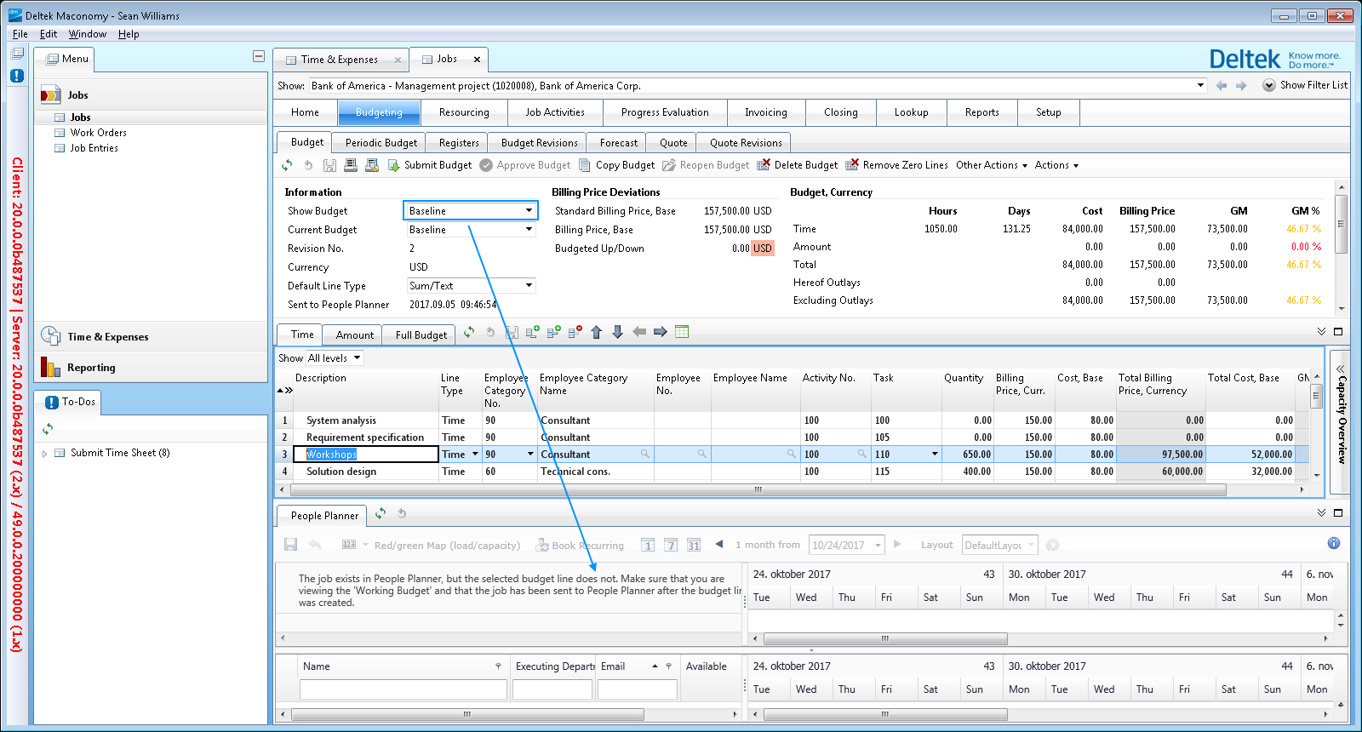
Task: Select 31-day view in People Planner
Action: pyautogui.click(x=694, y=545)
